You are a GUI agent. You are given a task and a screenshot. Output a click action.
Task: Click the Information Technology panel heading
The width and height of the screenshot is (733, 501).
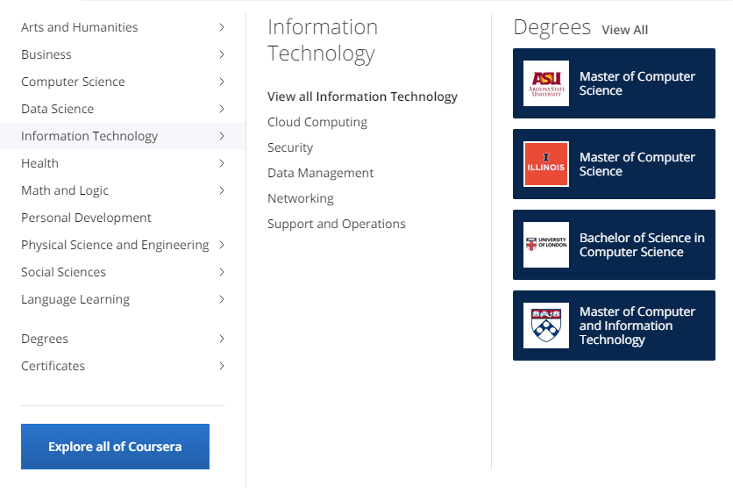pyautogui.click(x=323, y=40)
